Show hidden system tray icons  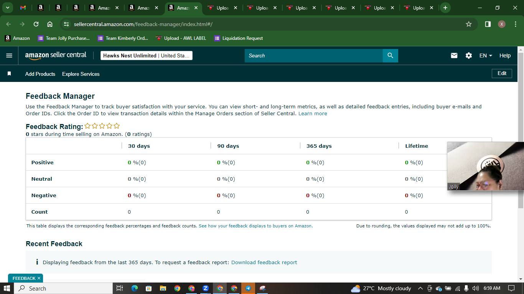click(420, 288)
